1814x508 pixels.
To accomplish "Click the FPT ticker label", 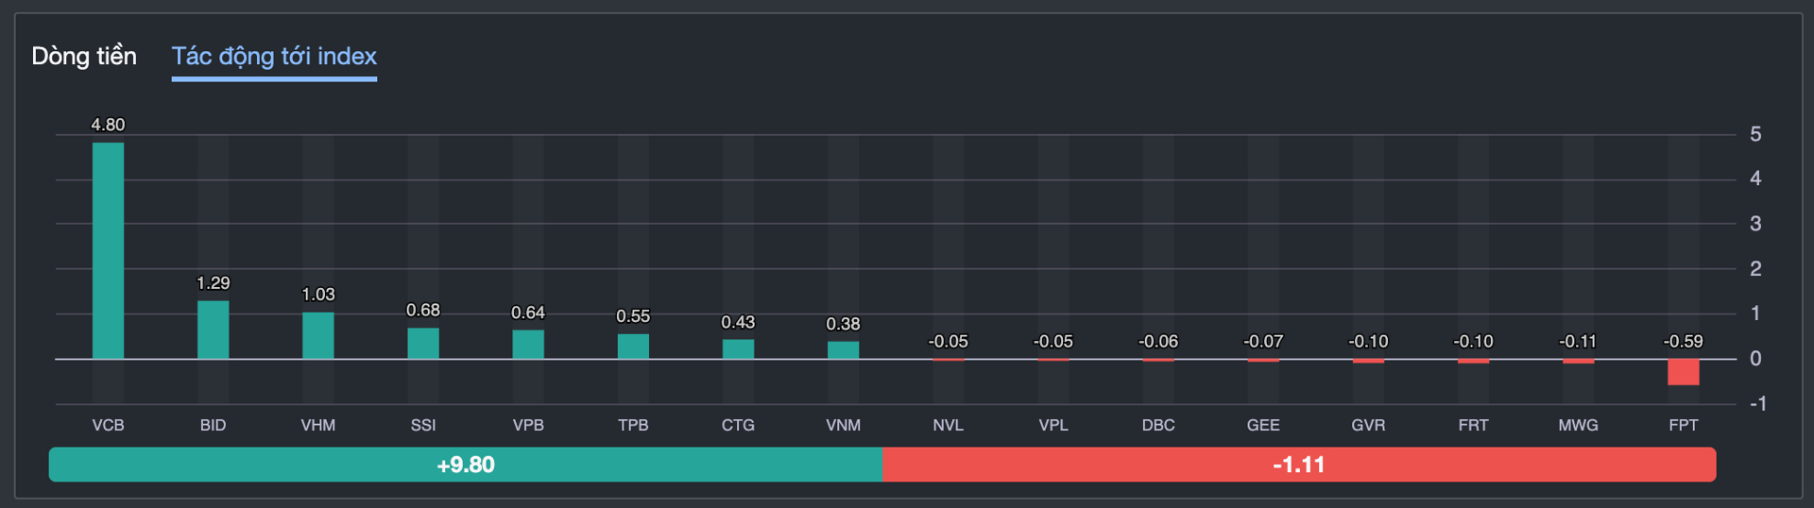I will coord(1683,425).
